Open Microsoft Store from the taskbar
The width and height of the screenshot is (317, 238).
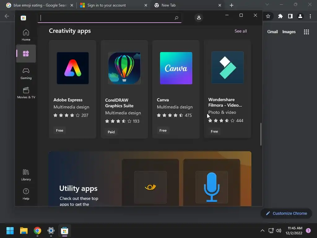64,231
